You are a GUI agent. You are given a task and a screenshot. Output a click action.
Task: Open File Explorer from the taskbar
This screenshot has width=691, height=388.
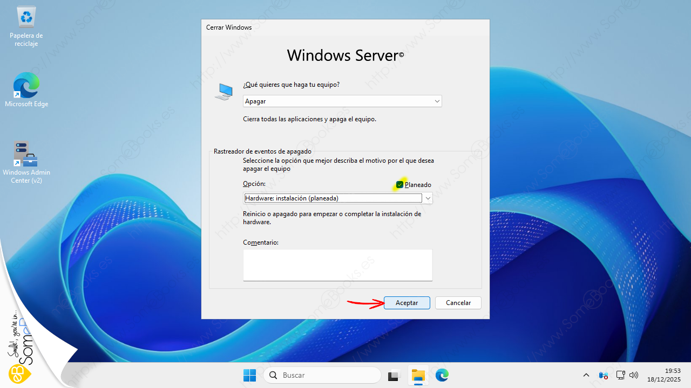click(x=418, y=375)
